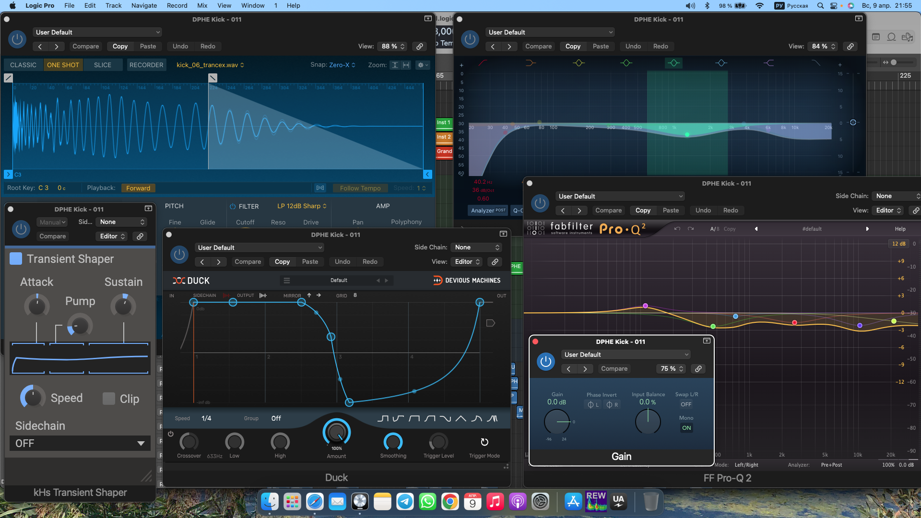
Task: Click Paste button in Channel EQ header
Action: (x=601, y=47)
